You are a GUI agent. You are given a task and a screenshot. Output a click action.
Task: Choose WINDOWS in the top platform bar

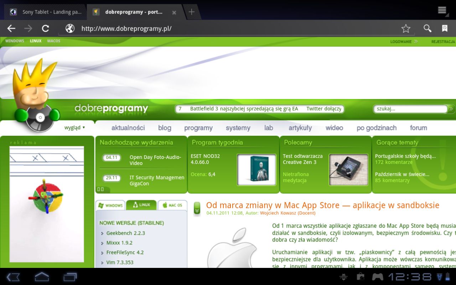[15, 41]
